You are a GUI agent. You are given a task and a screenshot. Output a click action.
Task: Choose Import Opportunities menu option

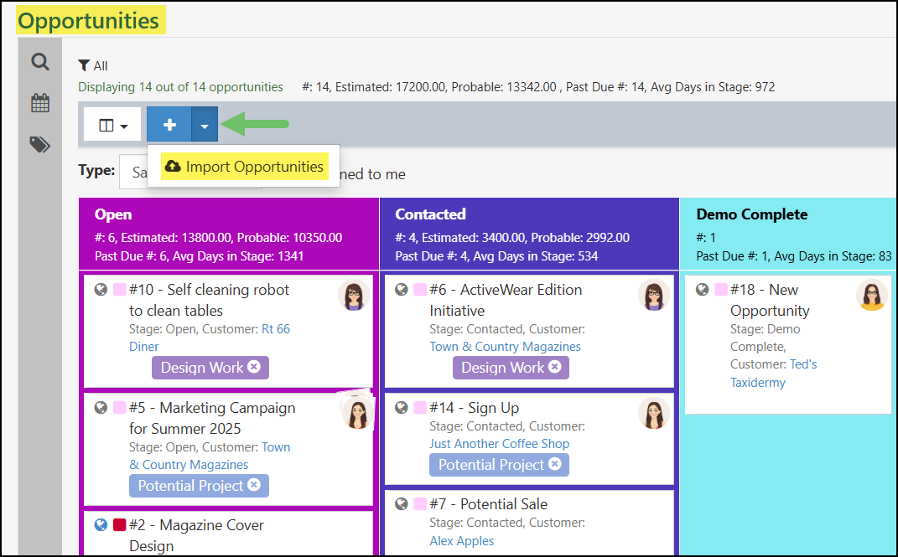point(245,167)
